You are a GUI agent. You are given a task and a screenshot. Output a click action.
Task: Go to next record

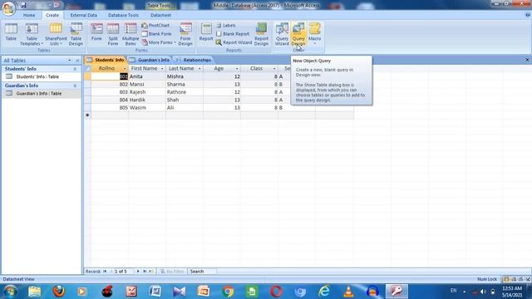click(x=138, y=272)
